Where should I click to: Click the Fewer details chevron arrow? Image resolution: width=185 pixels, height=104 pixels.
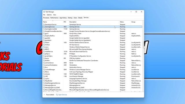[44, 95]
